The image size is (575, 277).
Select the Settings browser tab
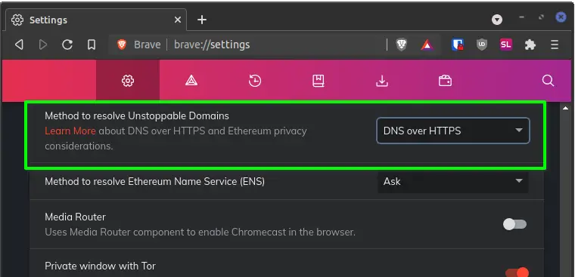(x=96, y=20)
